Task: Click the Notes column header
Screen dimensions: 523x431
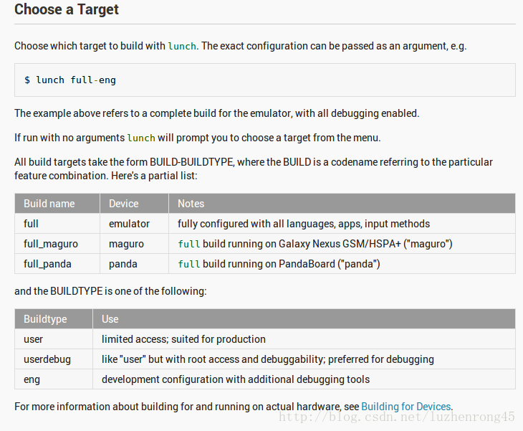Action: click(342, 204)
